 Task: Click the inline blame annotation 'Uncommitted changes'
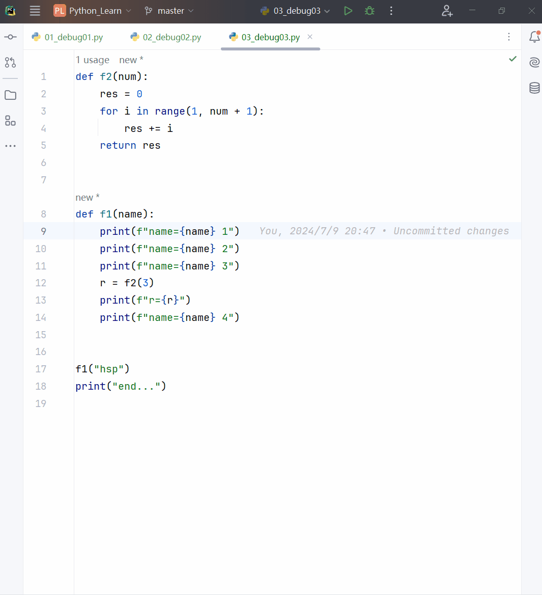451,231
